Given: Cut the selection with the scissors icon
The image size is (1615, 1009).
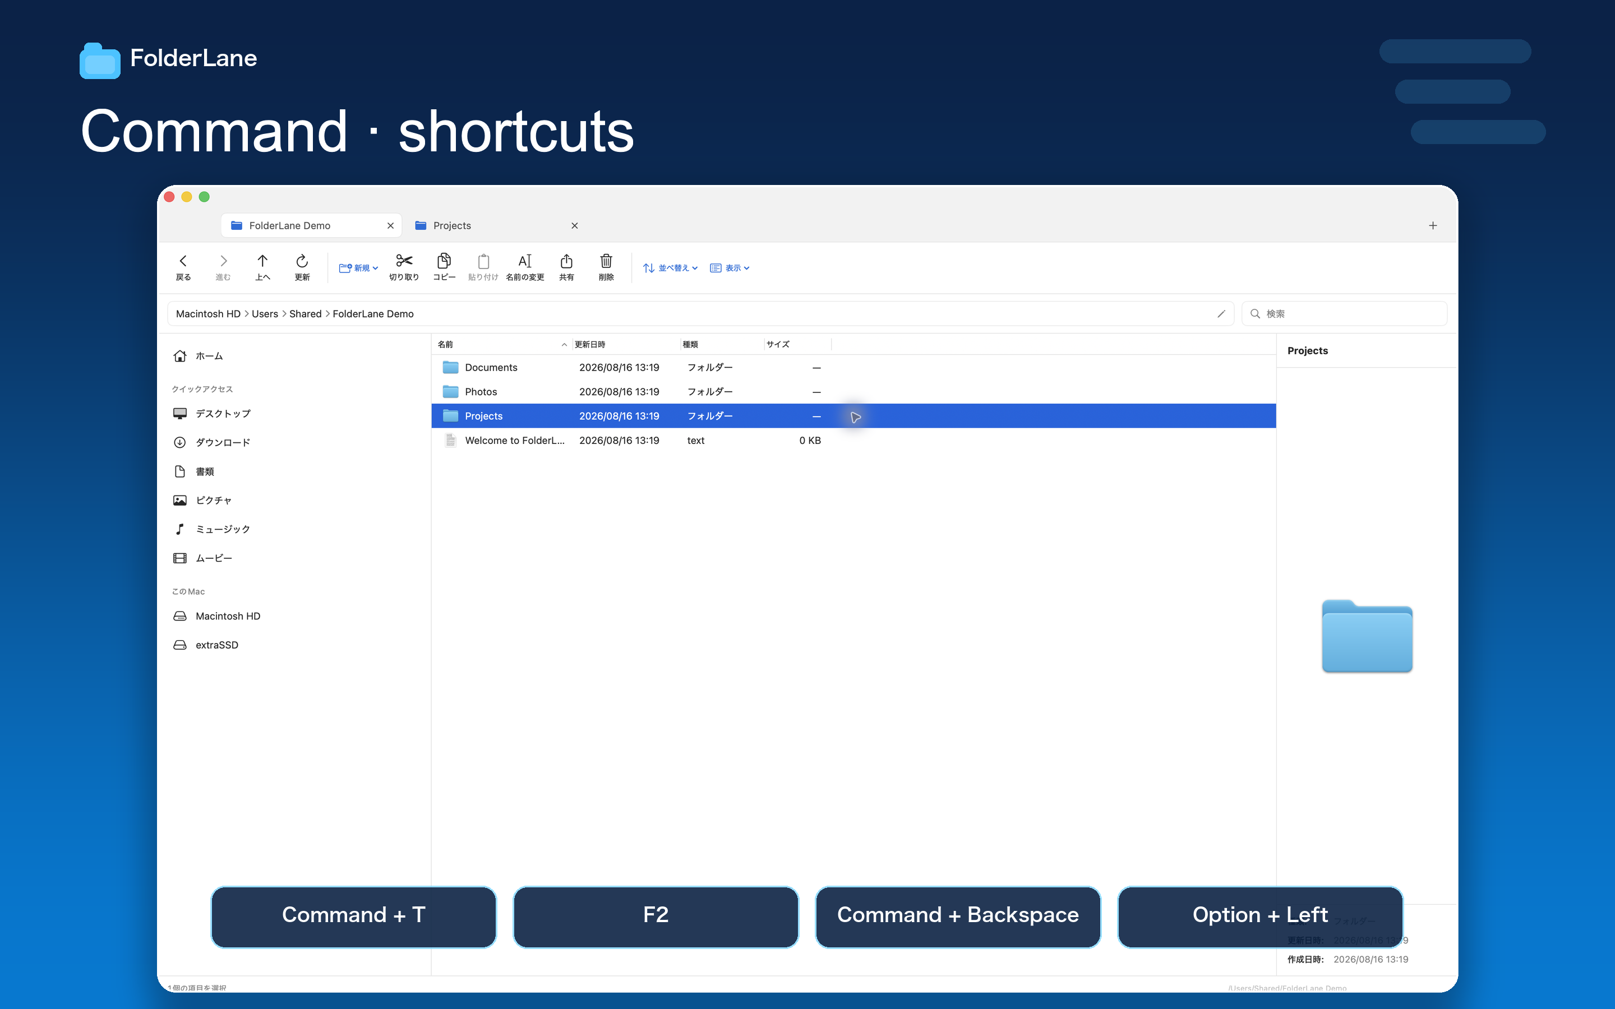Looking at the screenshot, I should (x=404, y=267).
